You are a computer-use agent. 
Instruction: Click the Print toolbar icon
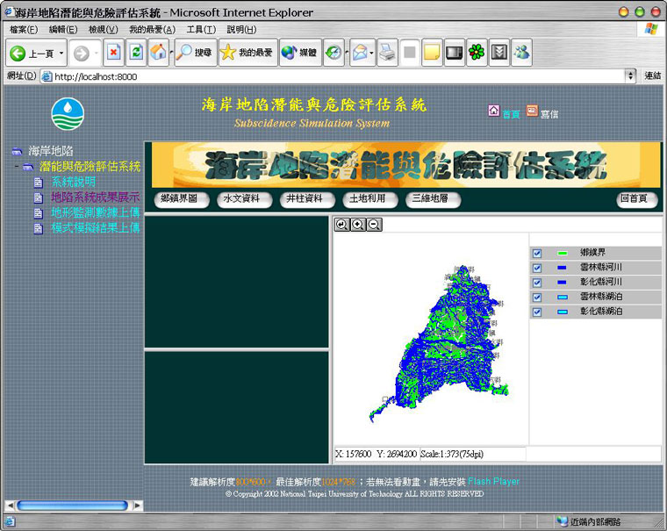point(387,53)
